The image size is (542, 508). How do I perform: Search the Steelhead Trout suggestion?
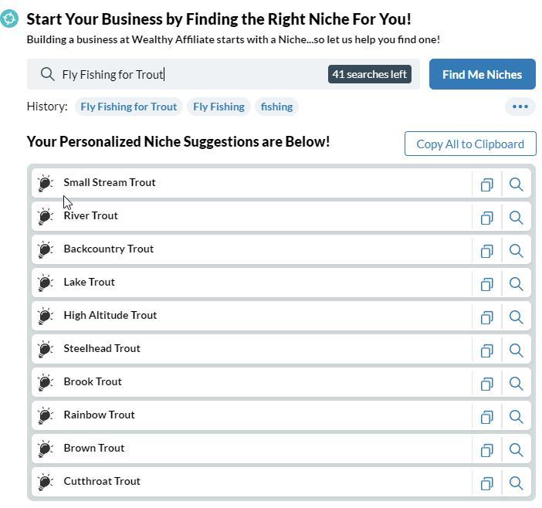pyautogui.click(x=516, y=351)
